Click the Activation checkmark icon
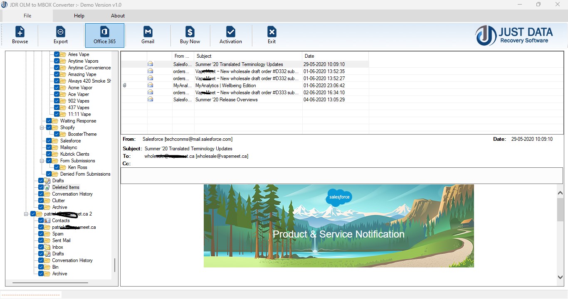Image resolution: width=568 pixels, height=299 pixels. tap(231, 32)
